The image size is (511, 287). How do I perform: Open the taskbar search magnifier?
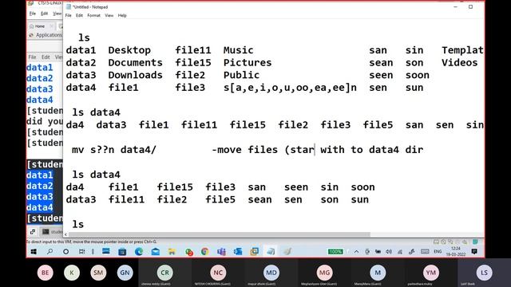(x=50, y=252)
